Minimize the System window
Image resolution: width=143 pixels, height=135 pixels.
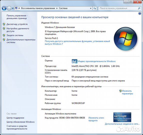pyautogui.click(x=126, y=2)
